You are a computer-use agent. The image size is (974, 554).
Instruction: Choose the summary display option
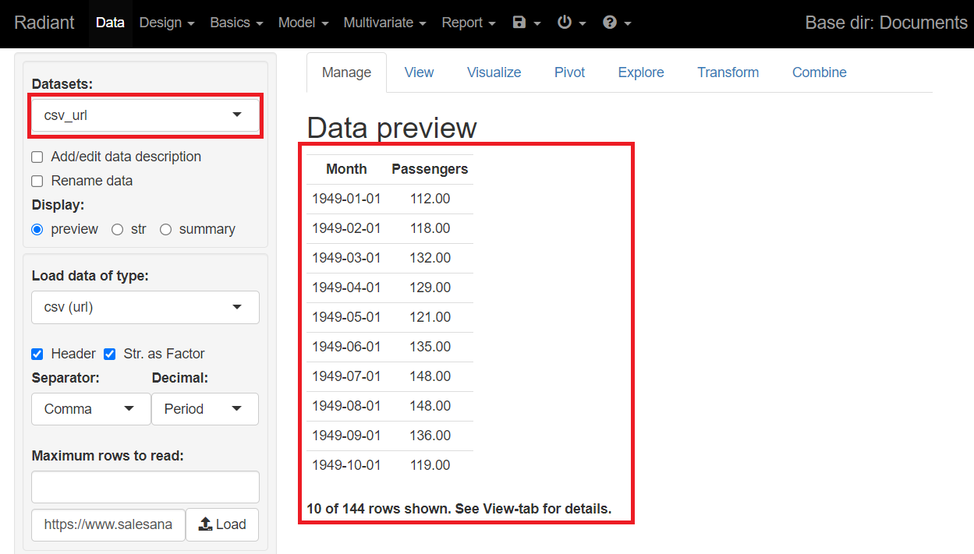point(165,230)
